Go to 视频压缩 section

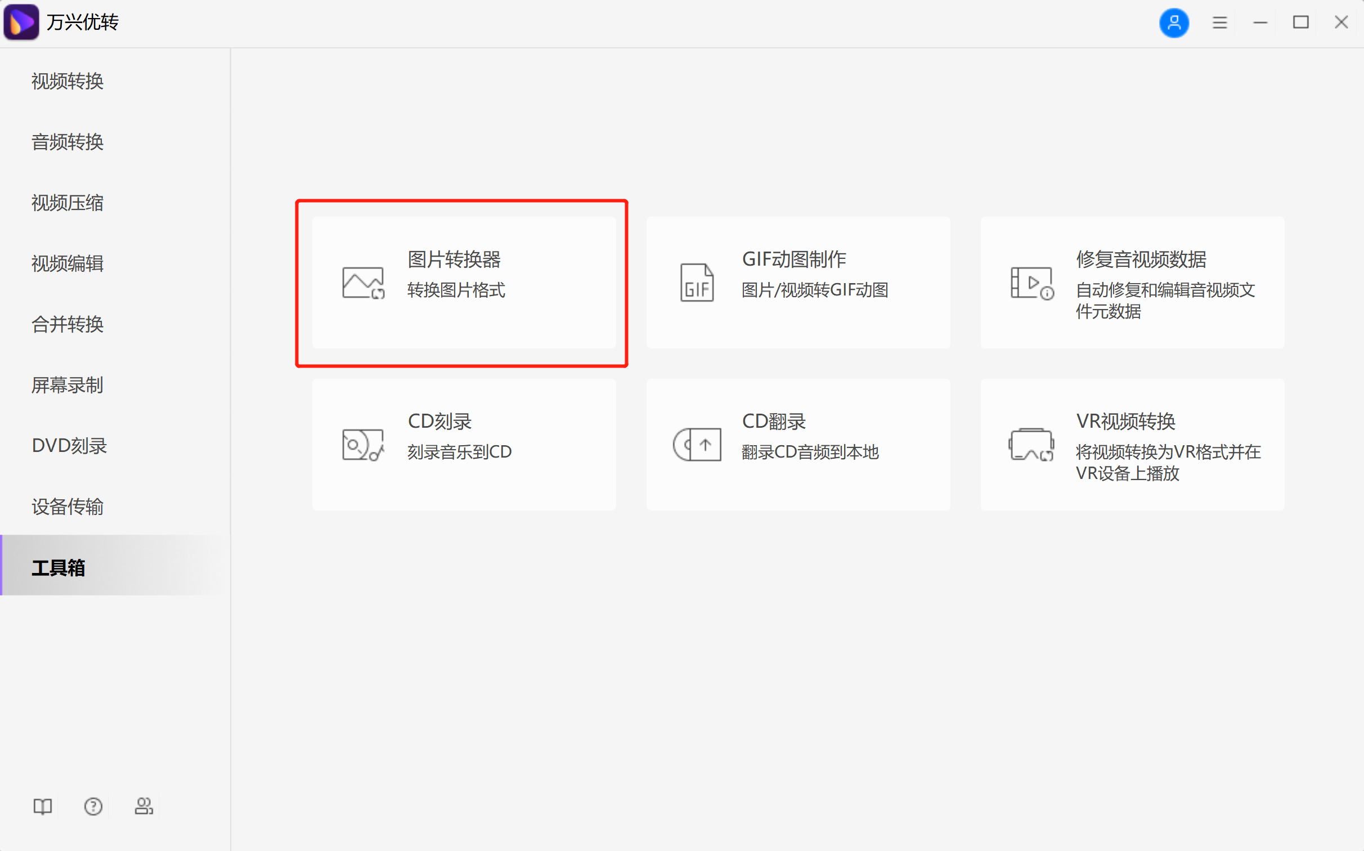point(67,203)
